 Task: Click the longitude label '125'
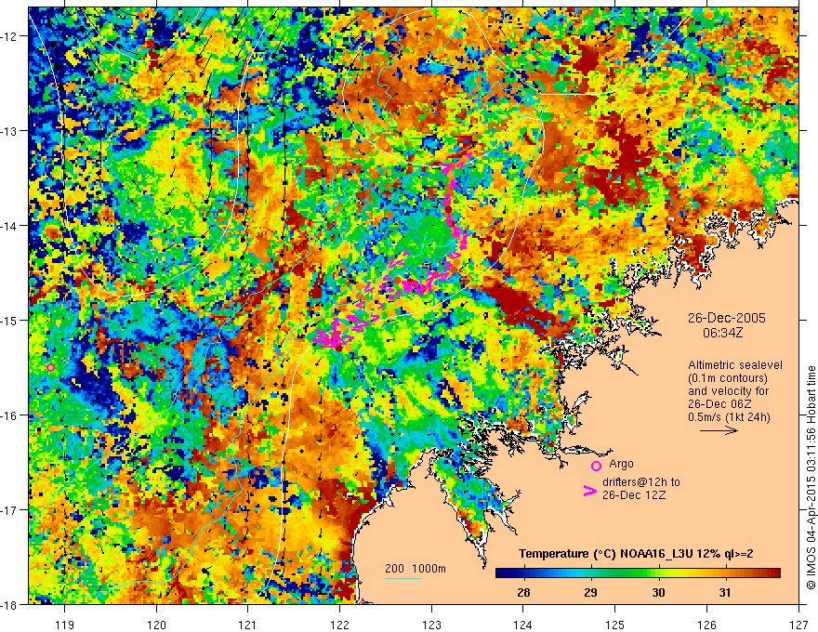click(615, 625)
